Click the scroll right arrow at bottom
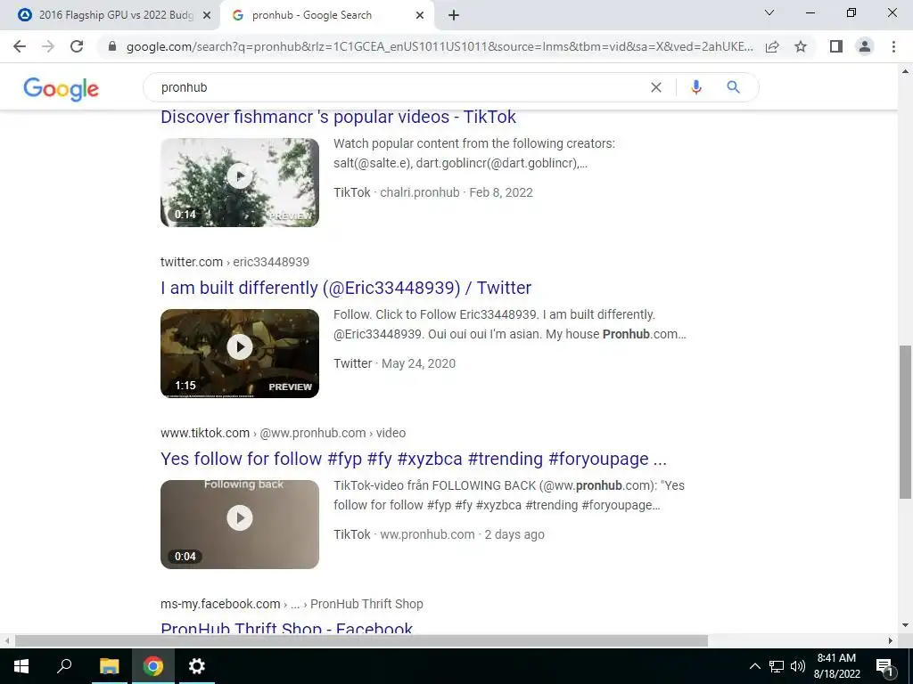Viewport: 913px width, 684px height. [891, 640]
